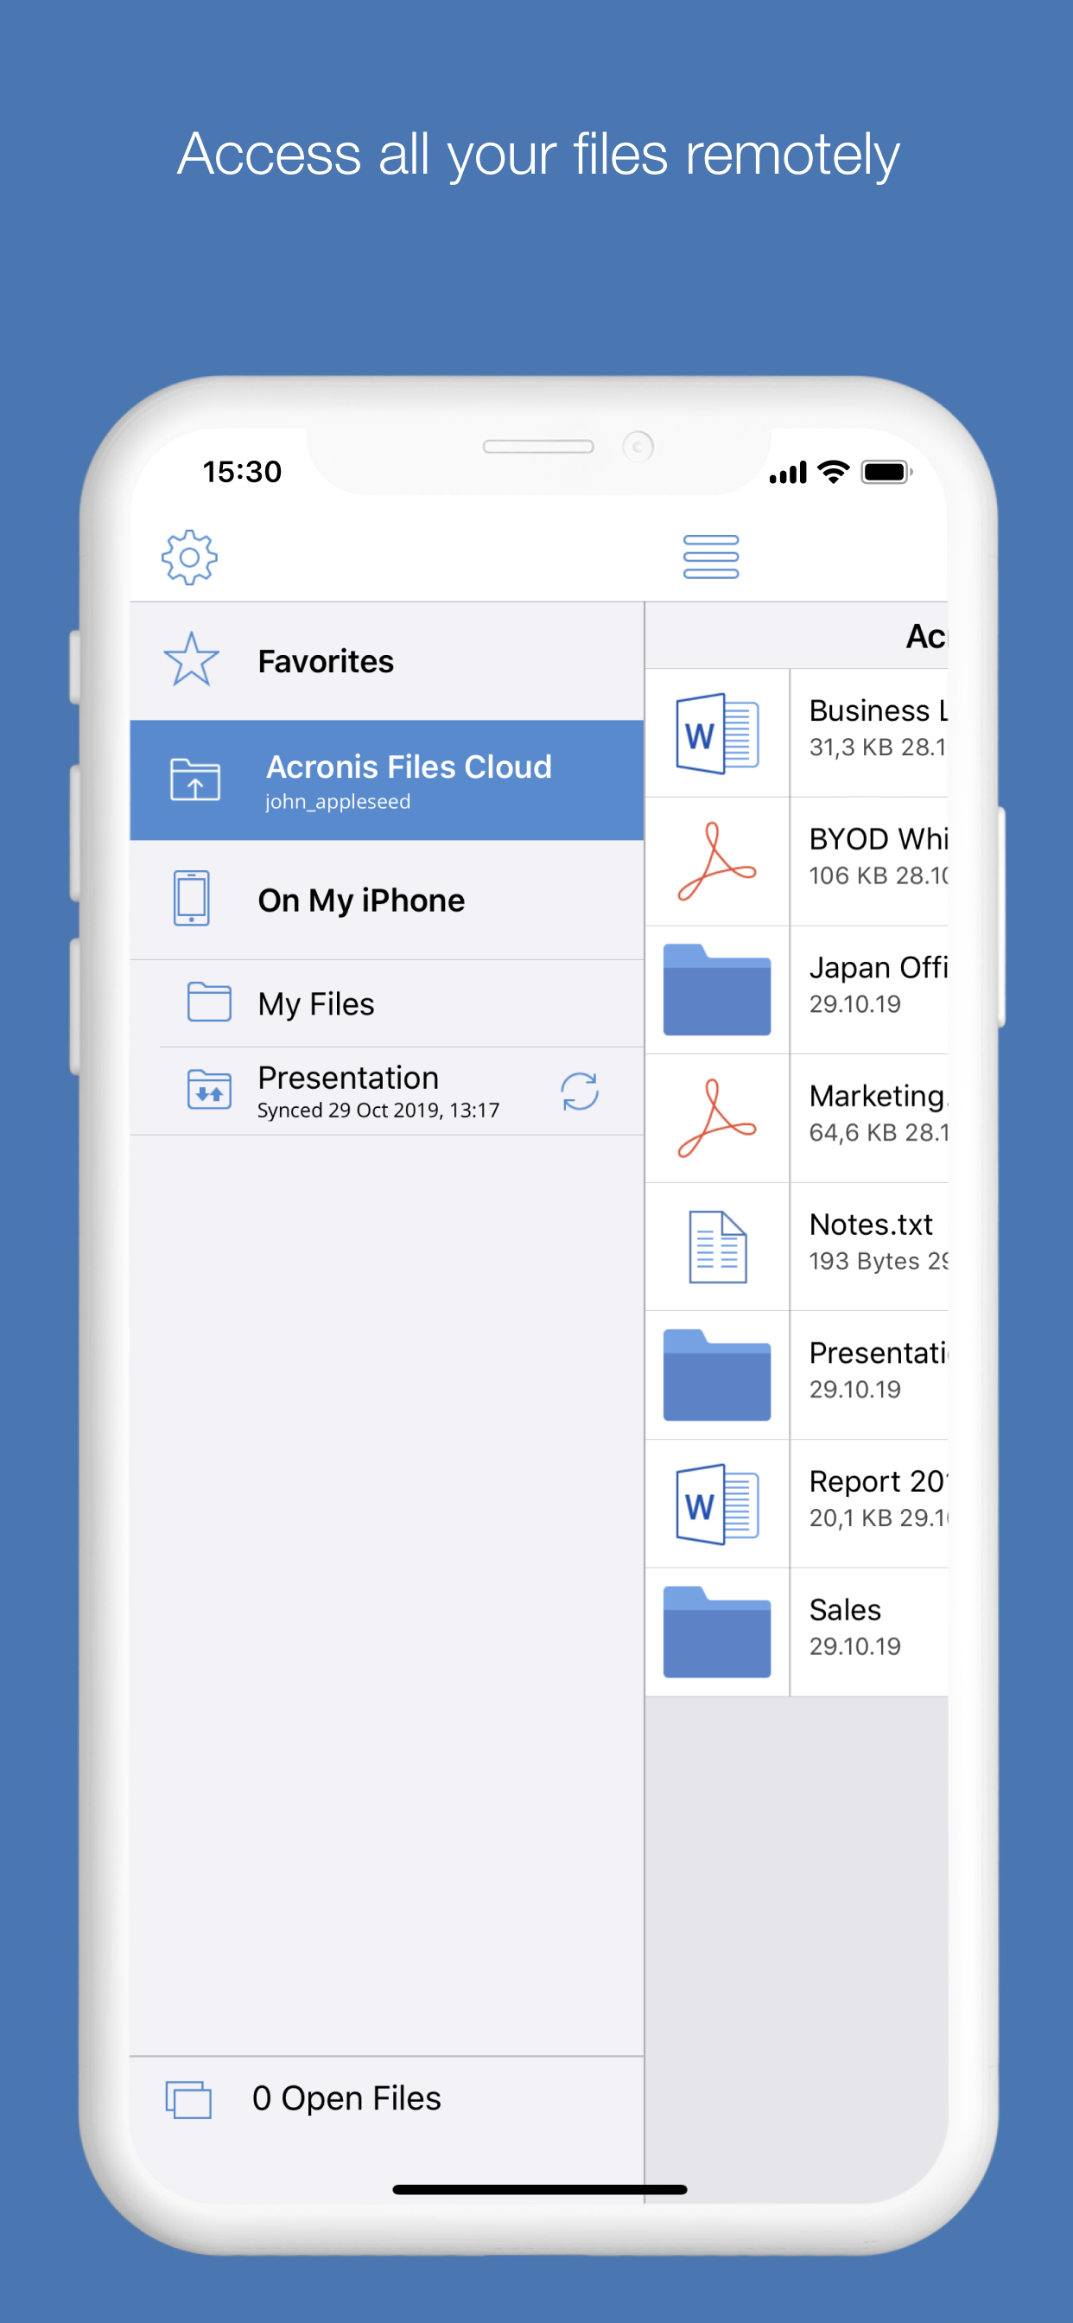Open the synced Presentation folder entry
The height and width of the screenshot is (2323, 1073).
click(x=387, y=1091)
